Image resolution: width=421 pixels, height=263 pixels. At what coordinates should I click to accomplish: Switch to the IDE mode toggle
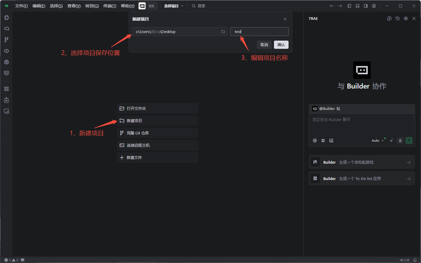[x=152, y=6]
